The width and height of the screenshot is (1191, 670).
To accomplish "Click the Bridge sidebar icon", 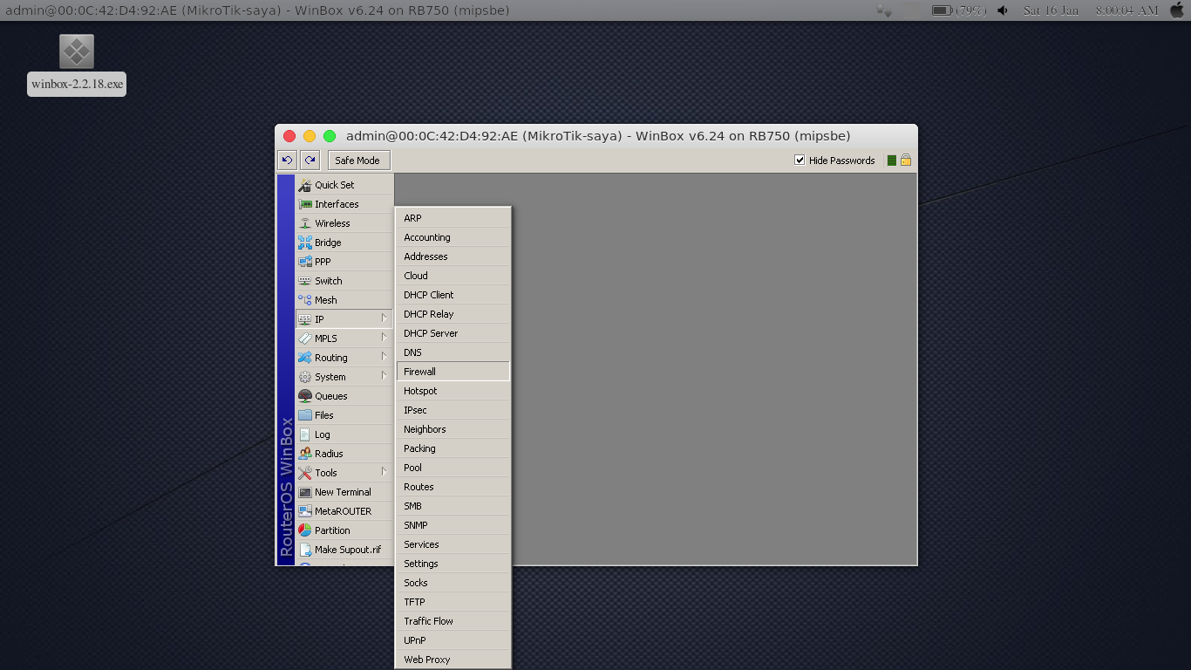I will (x=304, y=243).
